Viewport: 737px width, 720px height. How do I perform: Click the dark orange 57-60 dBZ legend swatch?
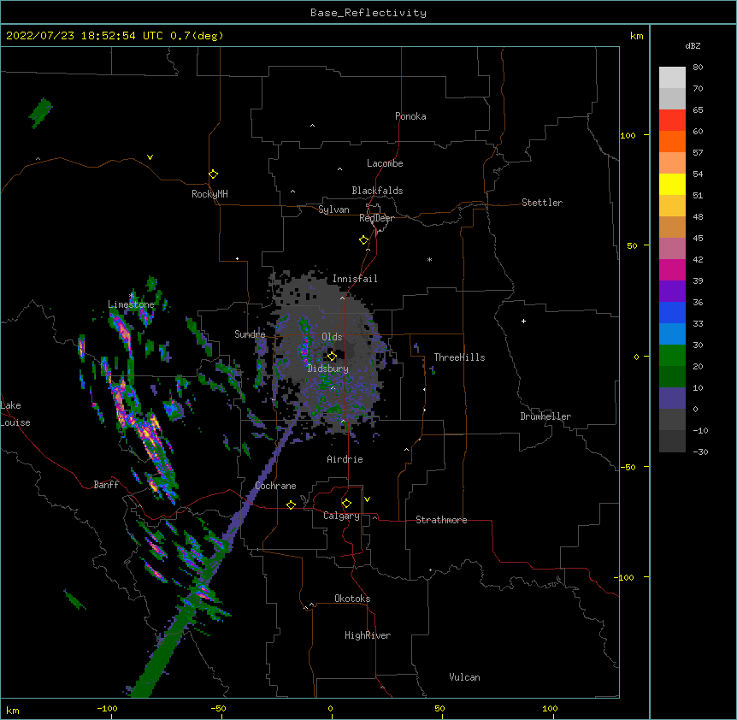tap(672, 141)
